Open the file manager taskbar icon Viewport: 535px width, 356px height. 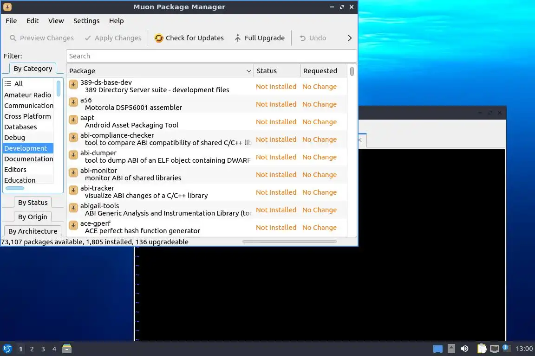[67, 349]
